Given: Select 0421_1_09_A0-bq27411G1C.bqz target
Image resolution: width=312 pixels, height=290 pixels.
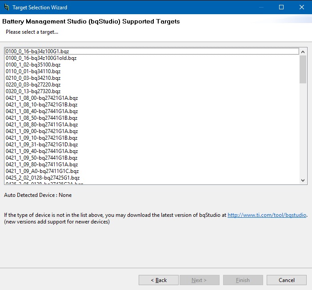Looking at the screenshot, I should pos(152,171).
